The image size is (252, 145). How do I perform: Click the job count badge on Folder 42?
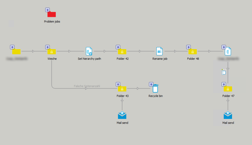coord(118,47)
